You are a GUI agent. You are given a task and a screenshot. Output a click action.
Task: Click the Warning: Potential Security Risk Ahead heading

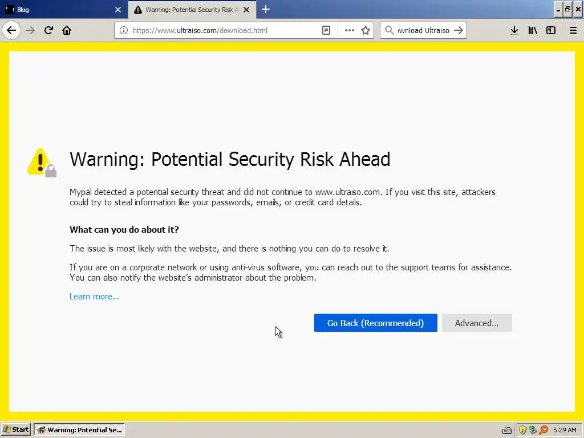(230, 160)
